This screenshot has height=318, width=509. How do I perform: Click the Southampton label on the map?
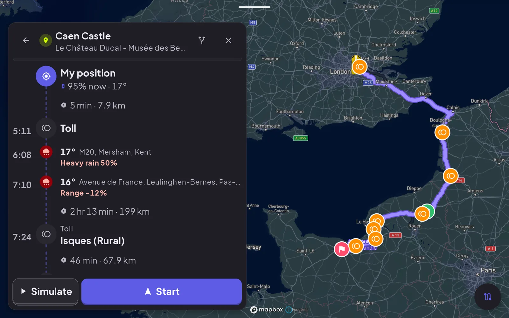[x=289, y=112]
